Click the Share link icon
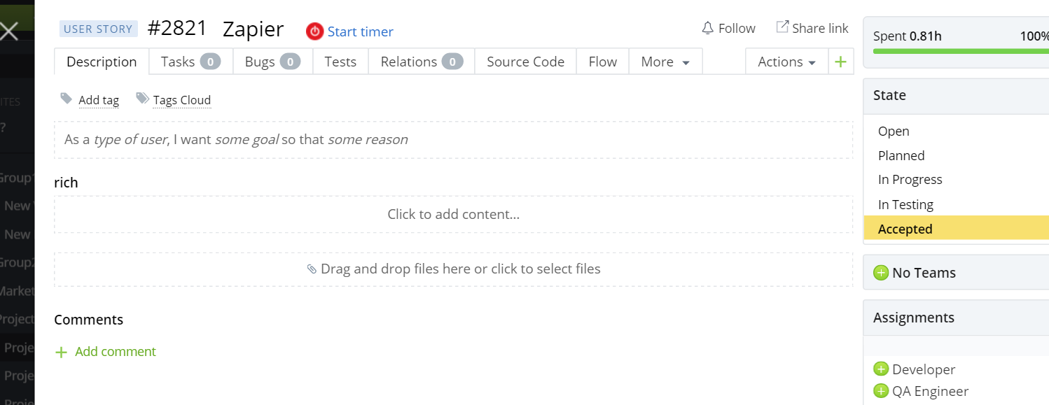This screenshot has height=405, width=1049. 782,26
